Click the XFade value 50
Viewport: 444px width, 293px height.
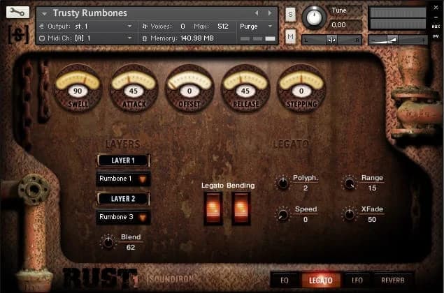(372, 220)
